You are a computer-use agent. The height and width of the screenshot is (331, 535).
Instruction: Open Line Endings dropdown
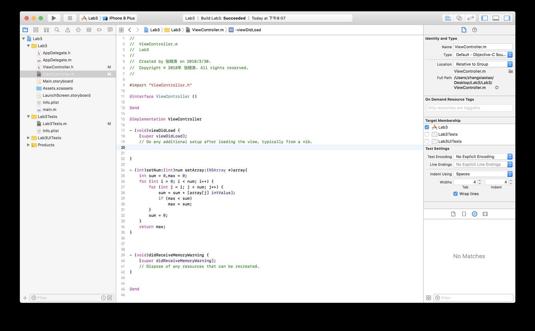pyautogui.click(x=483, y=164)
